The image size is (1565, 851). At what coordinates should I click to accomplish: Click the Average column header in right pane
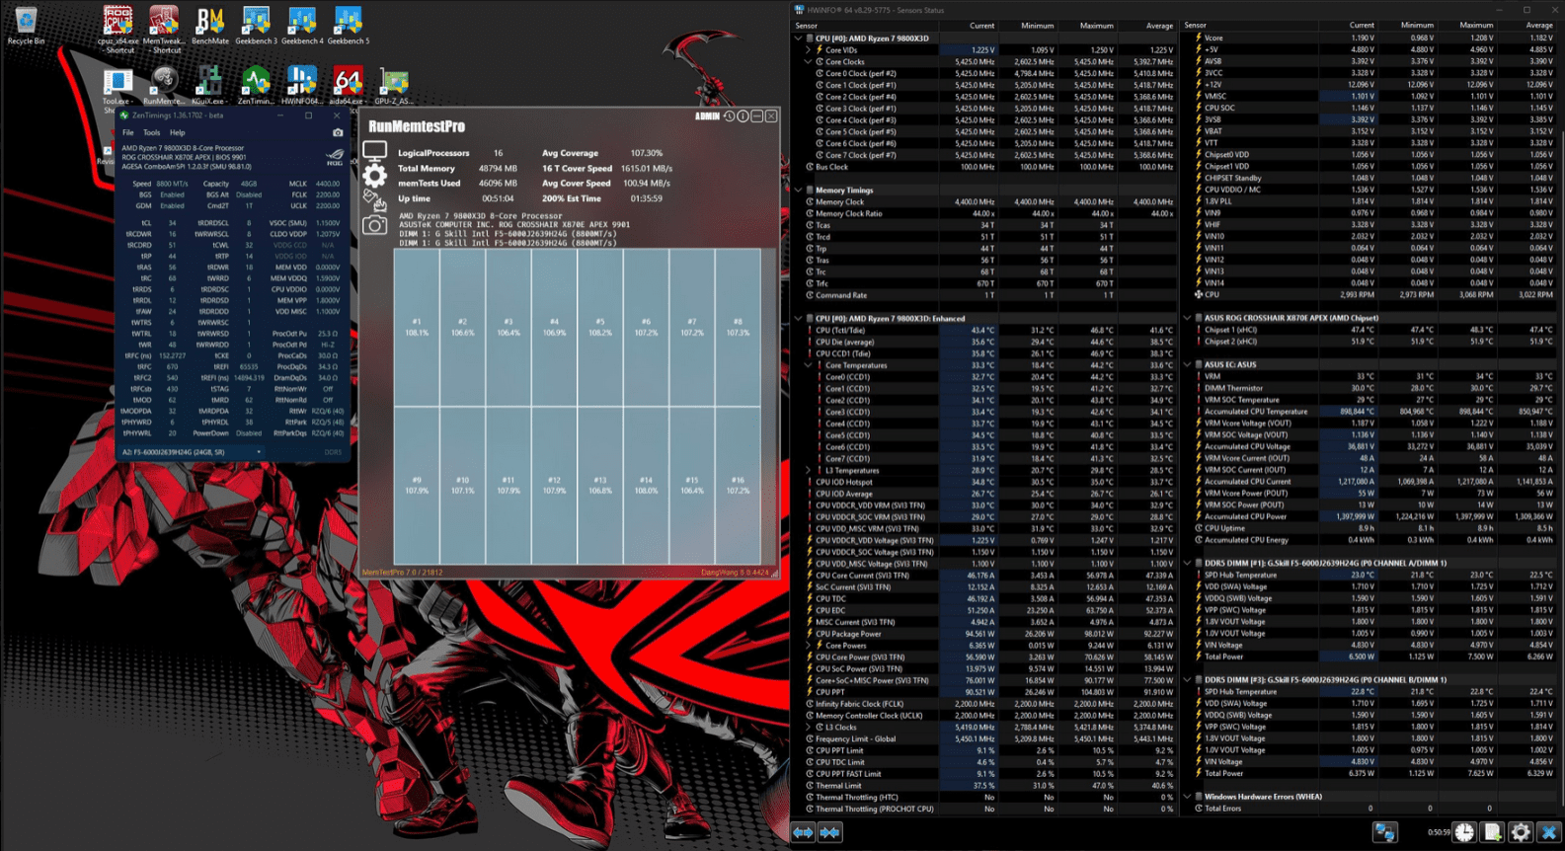(x=1538, y=26)
